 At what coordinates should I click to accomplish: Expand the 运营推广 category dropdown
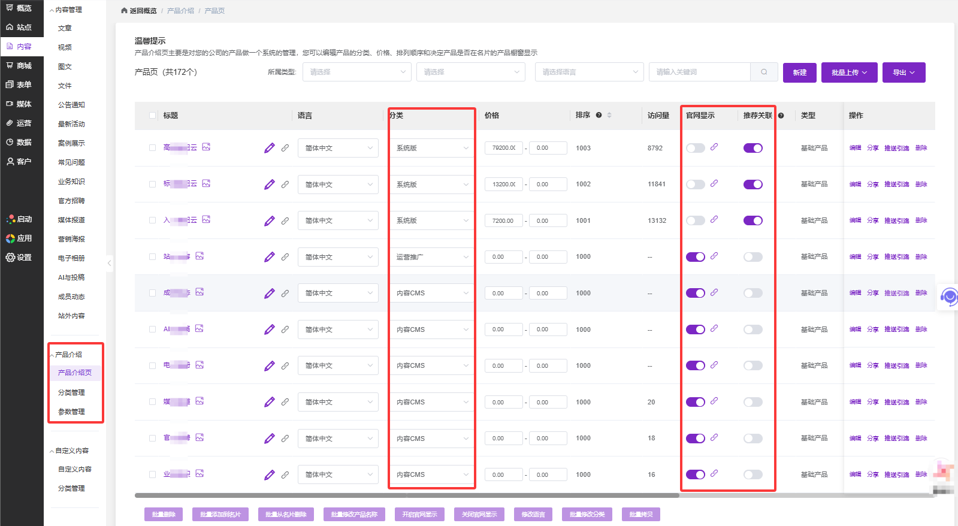[x=431, y=257]
